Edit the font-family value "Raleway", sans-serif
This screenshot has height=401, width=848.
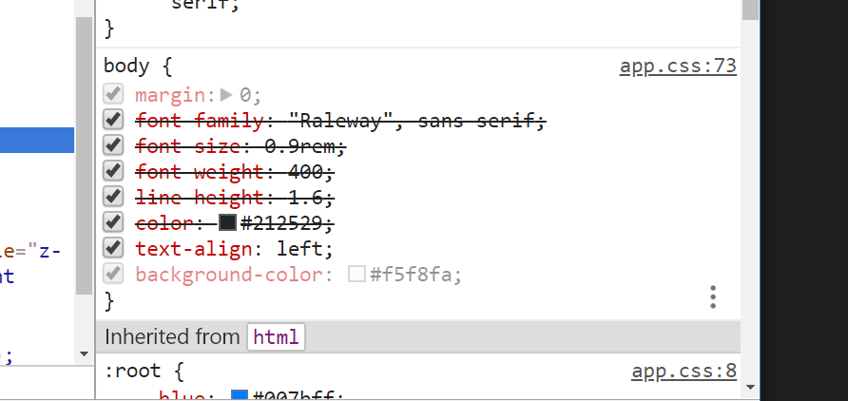click(410, 121)
